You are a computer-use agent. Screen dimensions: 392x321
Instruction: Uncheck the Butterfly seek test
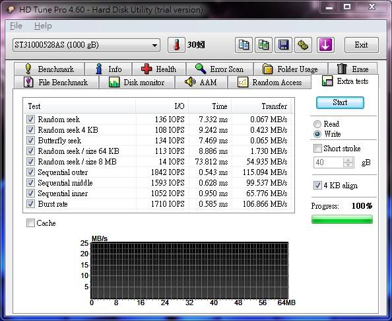pyautogui.click(x=30, y=141)
